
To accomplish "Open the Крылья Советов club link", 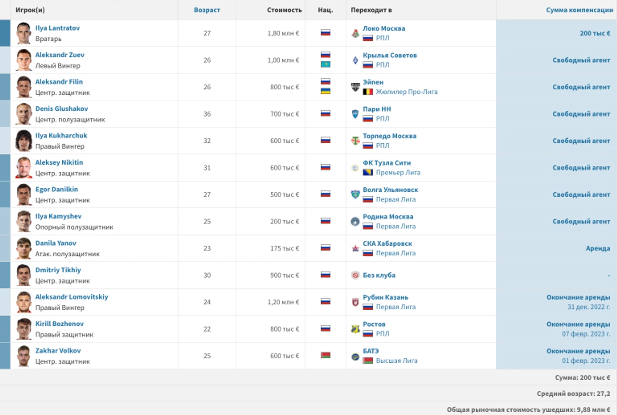I will tap(390, 55).
